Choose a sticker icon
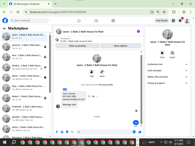 coord(67,132)
